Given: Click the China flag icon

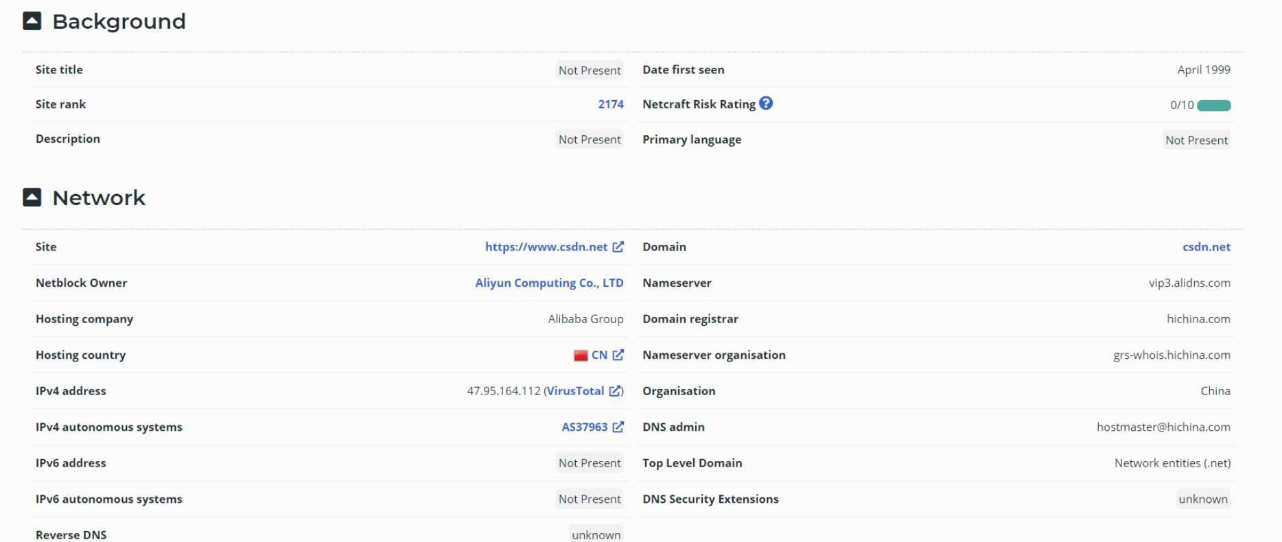Looking at the screenshot, I should 581,355.
